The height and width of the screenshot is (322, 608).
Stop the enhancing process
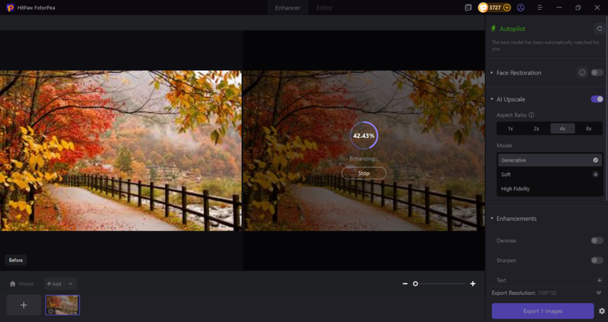[x=363, y=173]
